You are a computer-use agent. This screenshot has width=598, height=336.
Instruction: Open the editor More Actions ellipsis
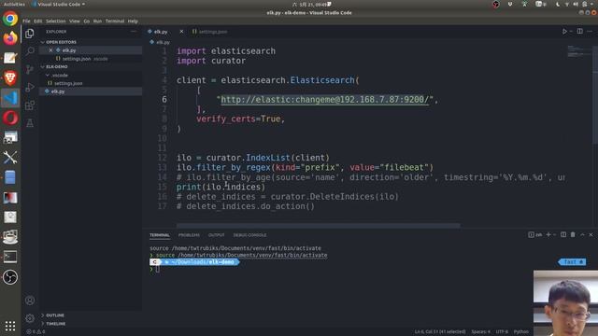590,31
